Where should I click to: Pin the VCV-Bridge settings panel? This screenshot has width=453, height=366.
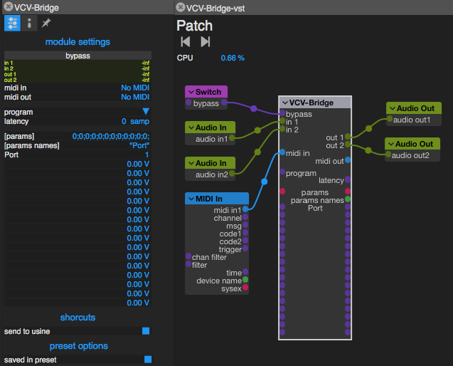46,23
